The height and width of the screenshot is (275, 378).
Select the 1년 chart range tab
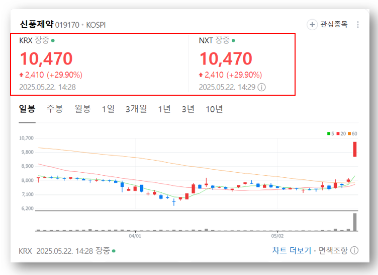pos(164,109)
